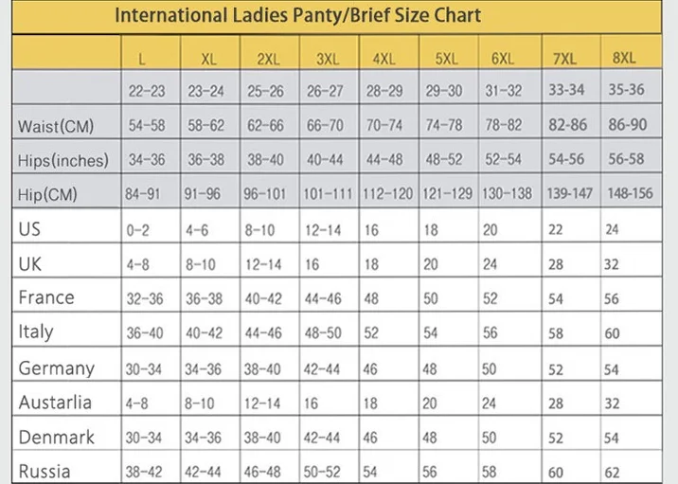This screenshot has width=678, height=484.
Task: Select the Hips(inches) row label
Action: point(63,160)
